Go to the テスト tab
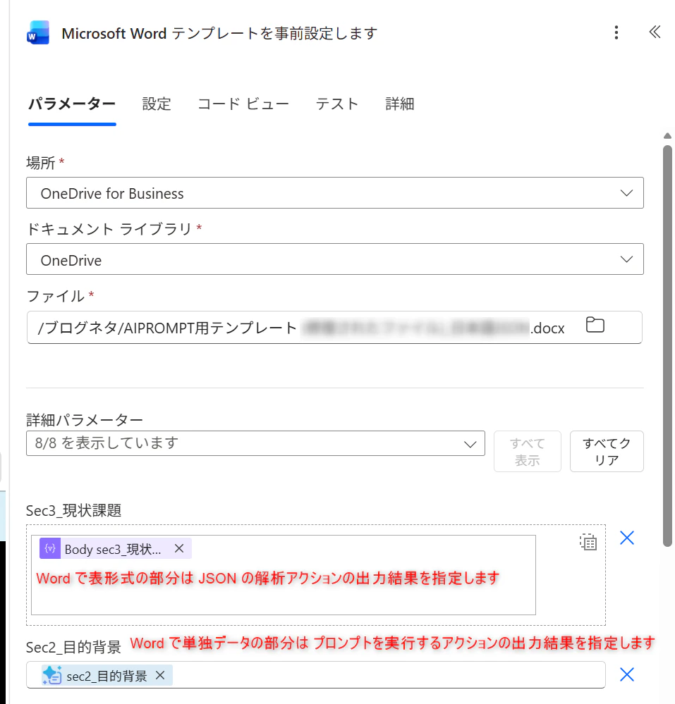Image resolution: width=675 pixels, height=704 pixels. 336,104
